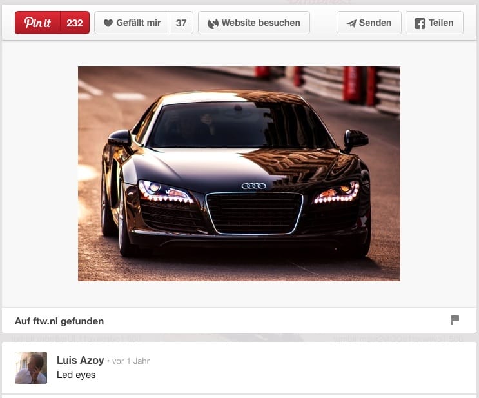This screenshot has width=479, height=398.
Task: Select the "Led eyes" comment text
Action: (x=76, y=375)
